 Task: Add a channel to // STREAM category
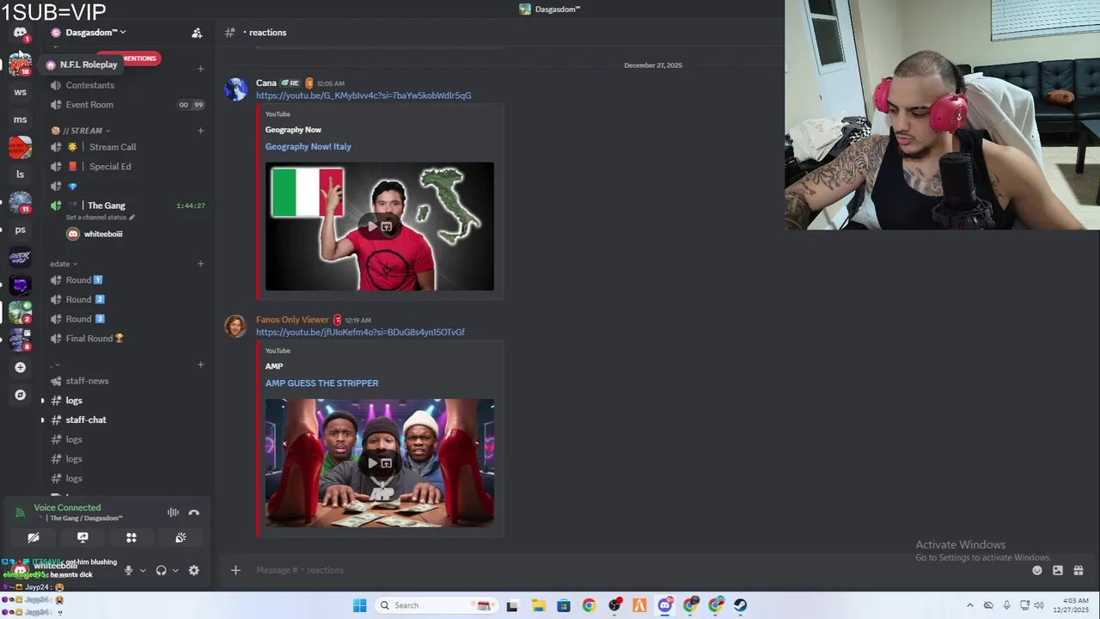[x=200, y=131]
